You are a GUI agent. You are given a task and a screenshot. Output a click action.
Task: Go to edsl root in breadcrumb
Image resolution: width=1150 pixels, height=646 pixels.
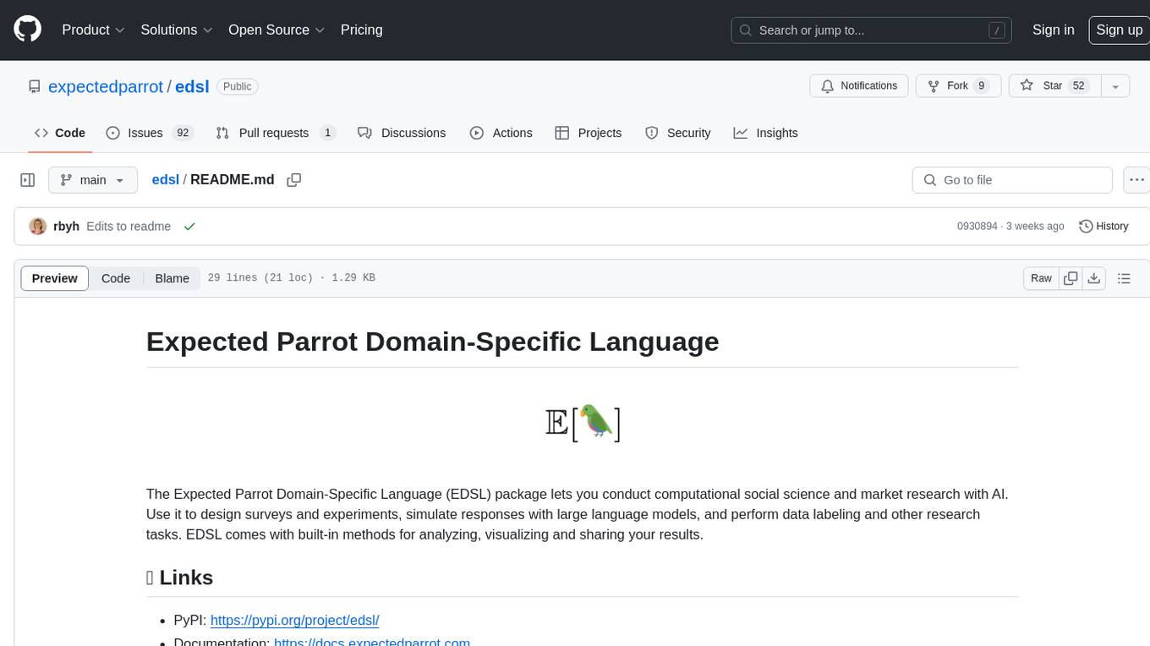(x=165, y=180)
